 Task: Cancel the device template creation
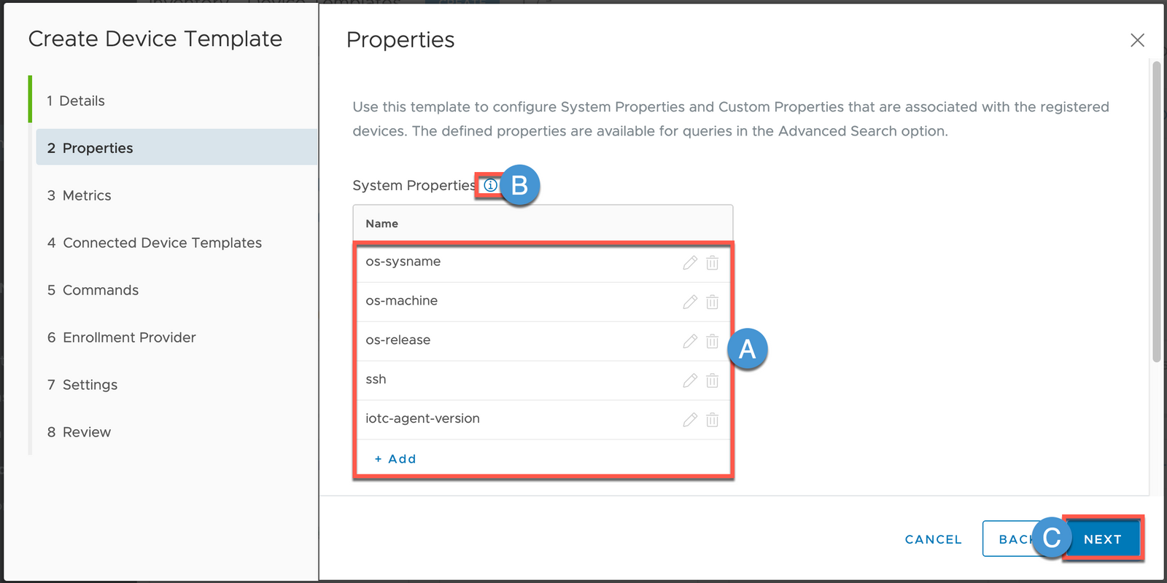click(x=933, y=539)
